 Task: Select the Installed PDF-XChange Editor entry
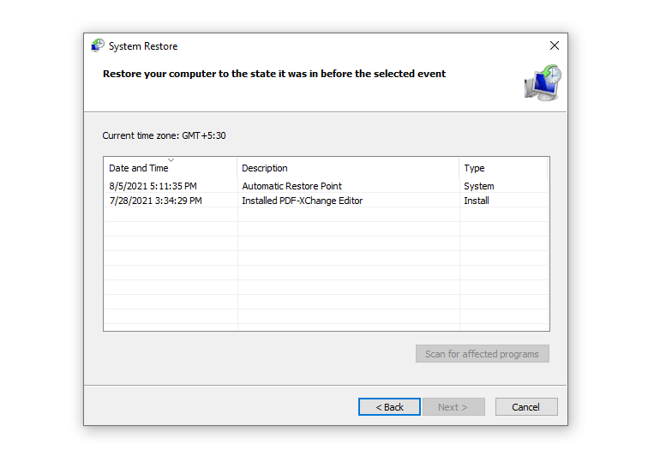click(302, 201)
